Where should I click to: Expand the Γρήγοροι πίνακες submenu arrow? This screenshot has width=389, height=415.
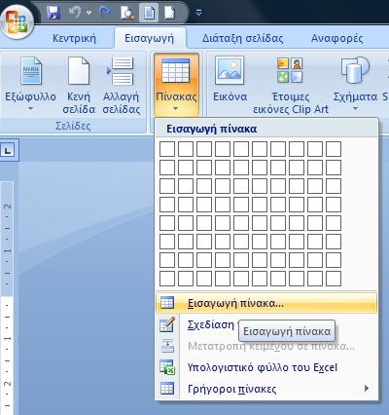367,389
